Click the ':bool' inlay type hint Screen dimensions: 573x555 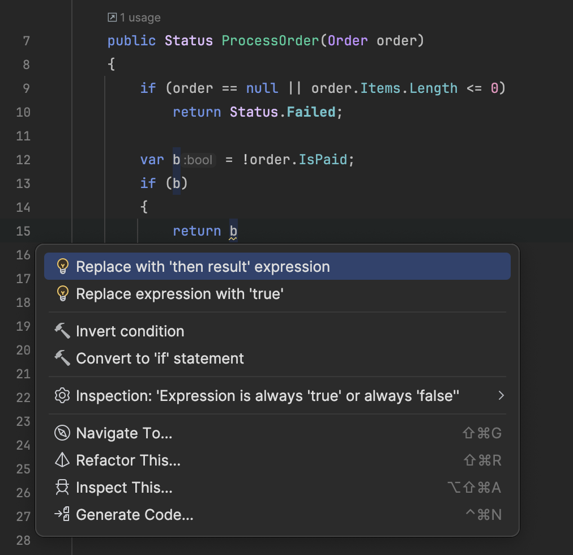(x=198, y=160)
